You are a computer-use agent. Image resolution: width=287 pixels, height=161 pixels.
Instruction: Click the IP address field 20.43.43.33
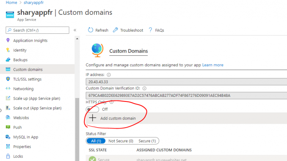click(x=186, y=82)
